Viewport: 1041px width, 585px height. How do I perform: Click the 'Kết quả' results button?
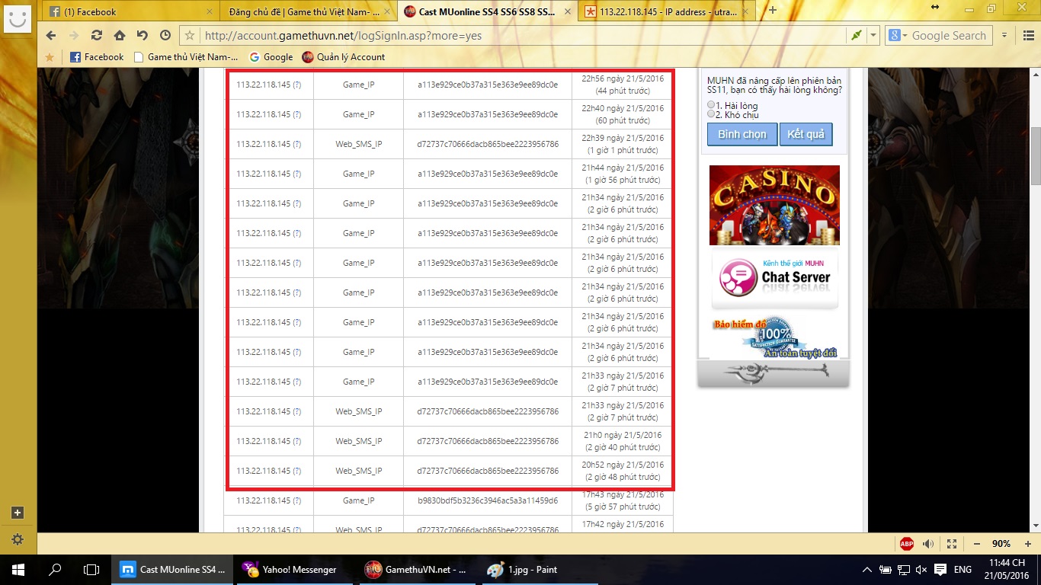tap(806, 134)
